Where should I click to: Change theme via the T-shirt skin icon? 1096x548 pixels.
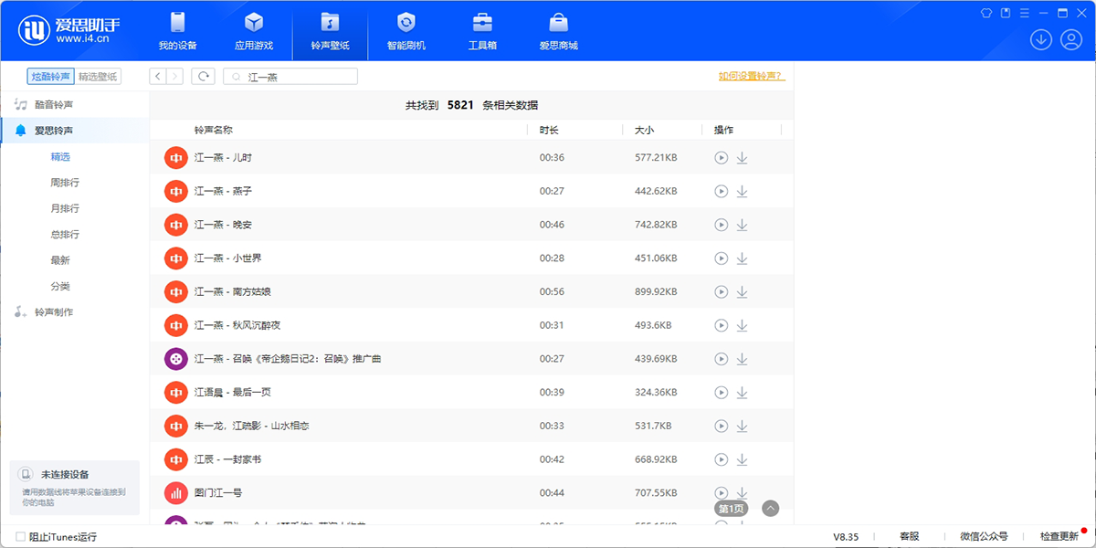pos(986,13)
